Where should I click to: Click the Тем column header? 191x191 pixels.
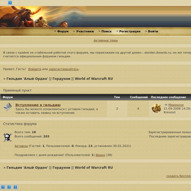pos(117,97)
